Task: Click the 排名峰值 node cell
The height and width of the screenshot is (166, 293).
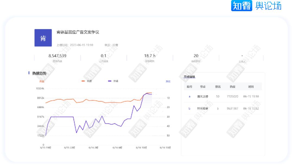Action: (203, 108)
